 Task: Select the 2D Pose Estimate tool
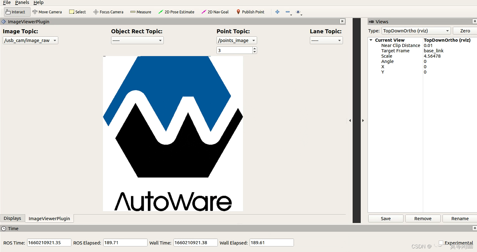point(176,12)
